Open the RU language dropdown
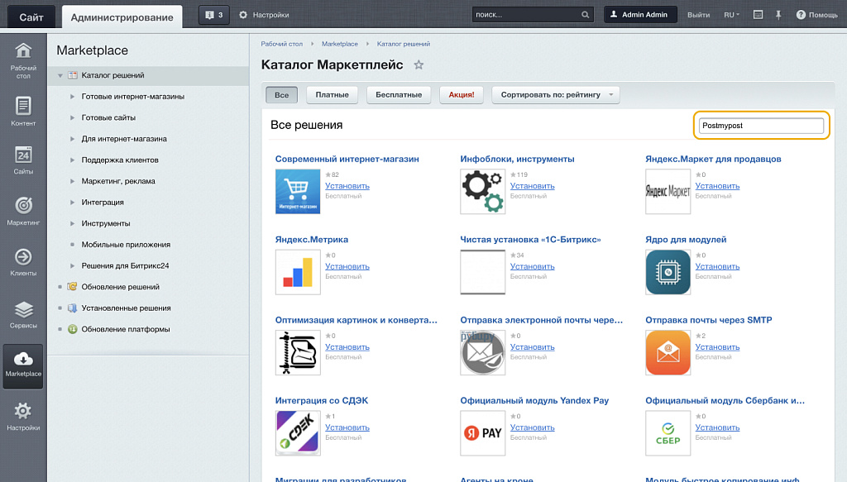Image resolution: width=847 pixels, height=482 pixels. tap(731, 15)
